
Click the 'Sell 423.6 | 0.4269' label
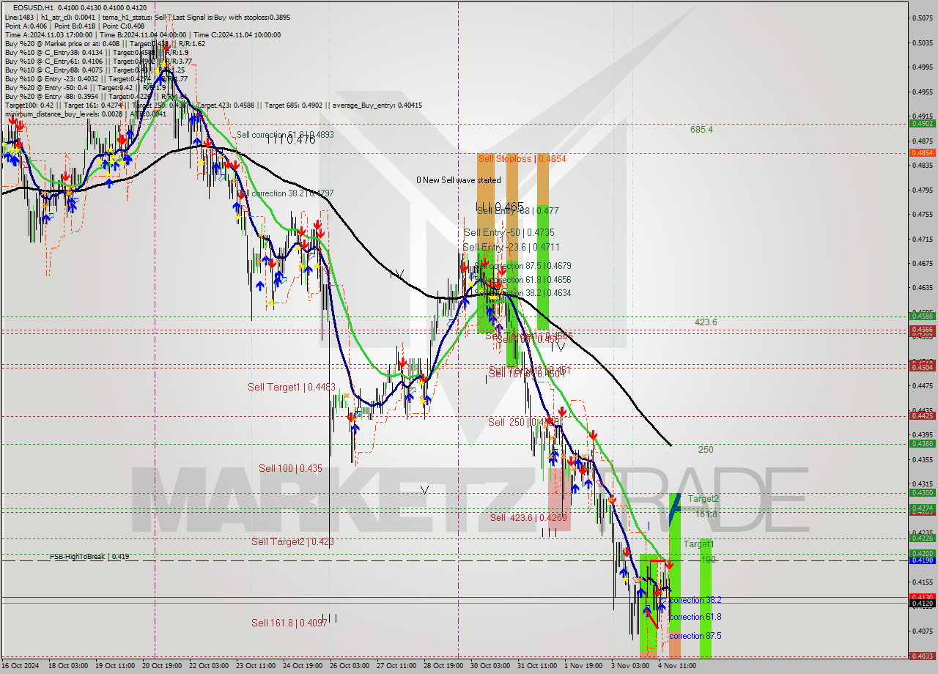(x=528, y=518)
